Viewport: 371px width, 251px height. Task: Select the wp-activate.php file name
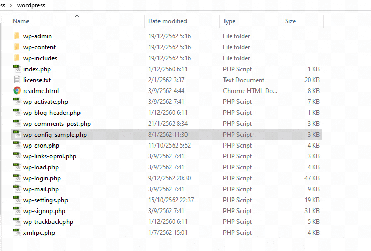tap(46, 102)
